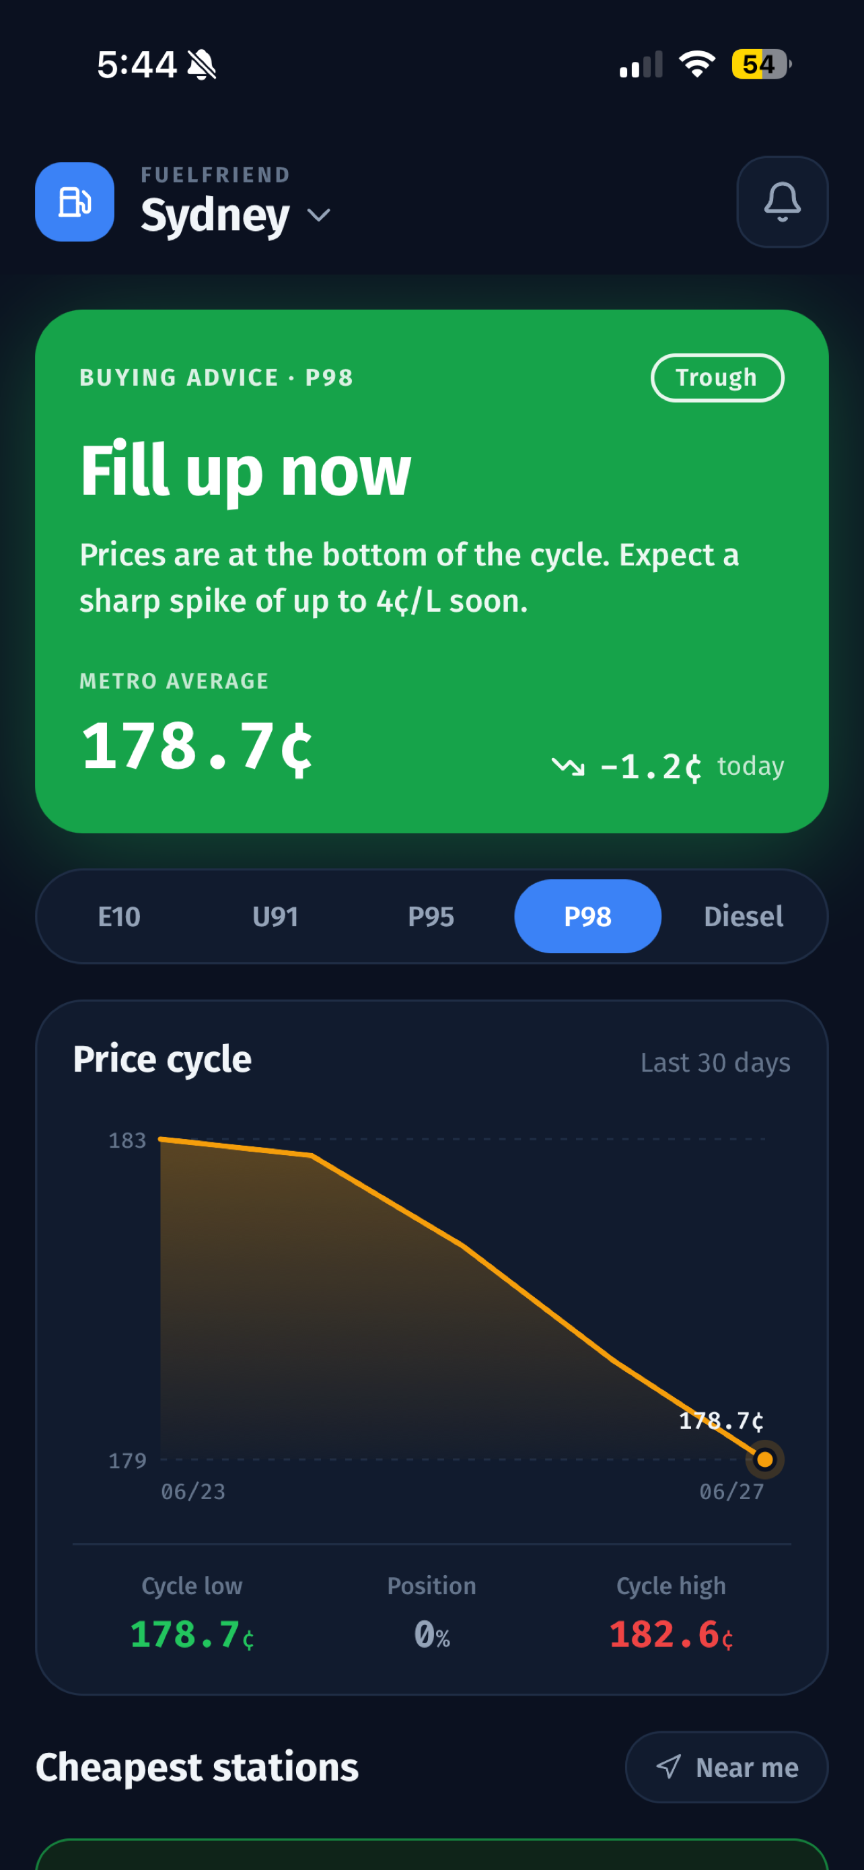864x1870 pixels.
Task: Open the Sydney location selector
Action: point(236,215)
